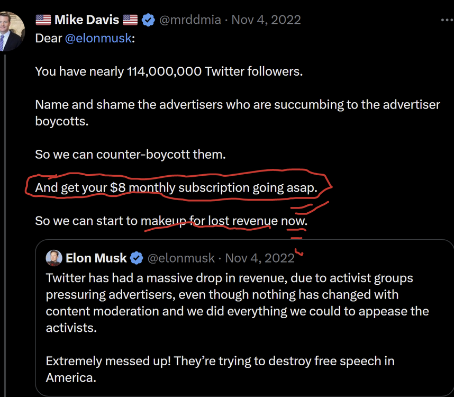Image resolution: width=454 pixels, height=397 pixels.
Task: Click the "Name and shame the advertisers" paragraph
Action: (x=237, y=112)
